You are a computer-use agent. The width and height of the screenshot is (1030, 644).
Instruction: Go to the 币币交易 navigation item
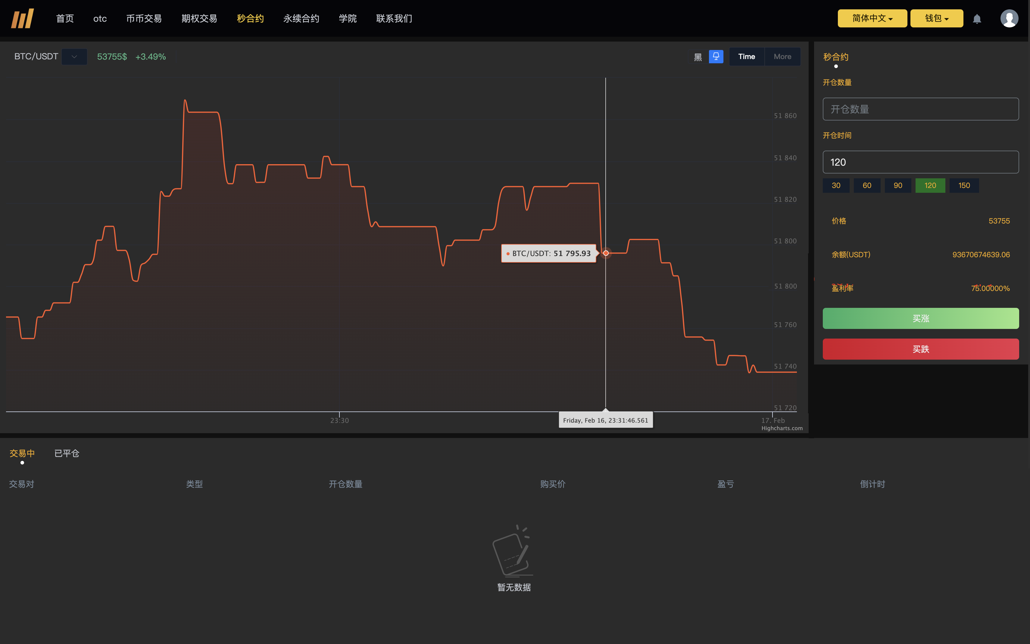[x=144, y=18]
